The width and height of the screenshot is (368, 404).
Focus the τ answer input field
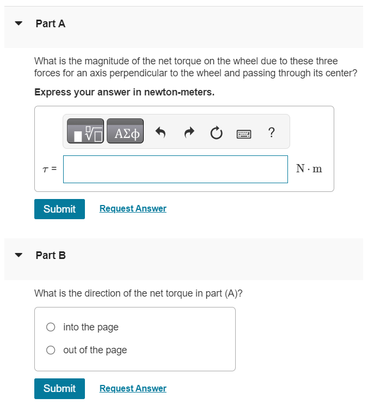[x=175, y=169]
